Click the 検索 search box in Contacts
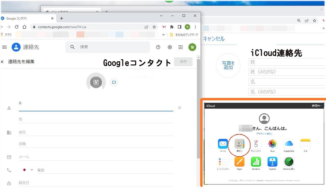The height and width of the screenshot is (188, 326). coord(107,47)
